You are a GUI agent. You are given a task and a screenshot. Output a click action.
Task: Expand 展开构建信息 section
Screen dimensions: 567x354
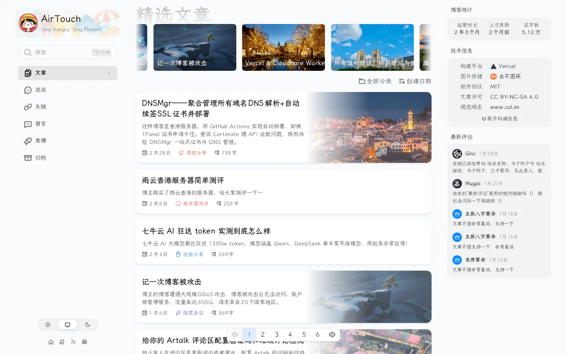tap(499, 119)
